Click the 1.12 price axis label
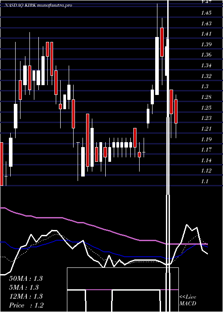The width and height of the screenshot is (223, 312). tap(206, 171)
